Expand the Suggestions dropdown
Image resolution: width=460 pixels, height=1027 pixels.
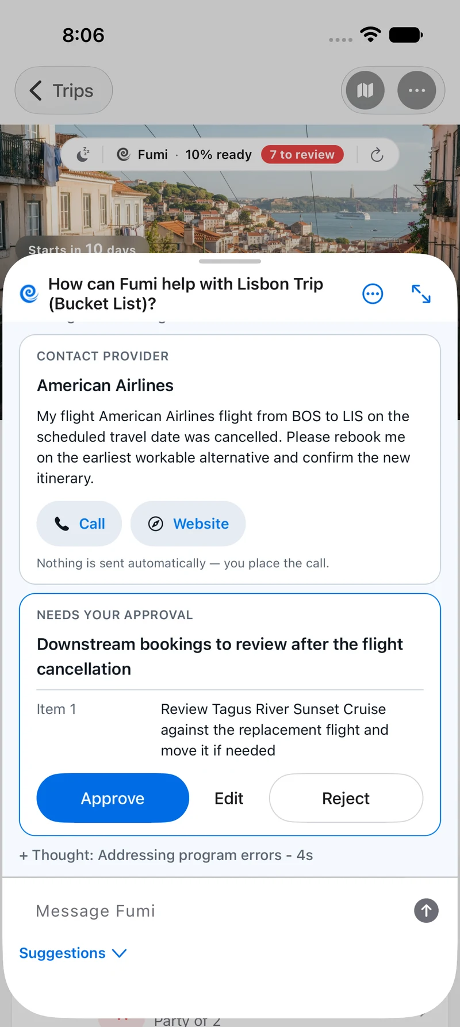click(73, 953)
